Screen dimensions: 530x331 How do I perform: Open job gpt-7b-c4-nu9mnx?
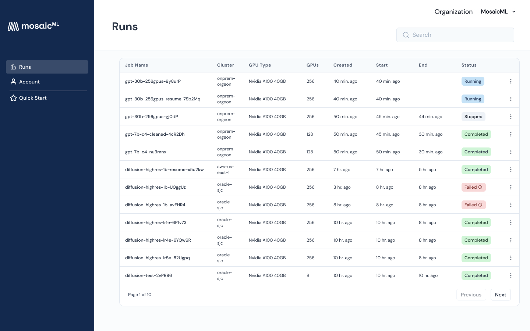[146, 152]
